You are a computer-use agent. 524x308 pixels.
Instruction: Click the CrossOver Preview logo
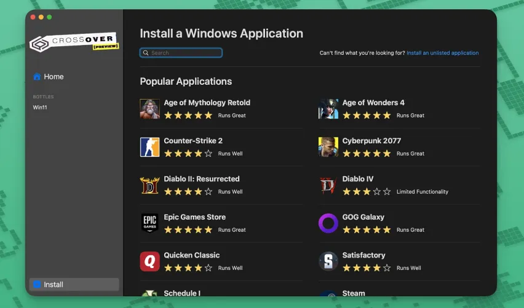(74, 42)
